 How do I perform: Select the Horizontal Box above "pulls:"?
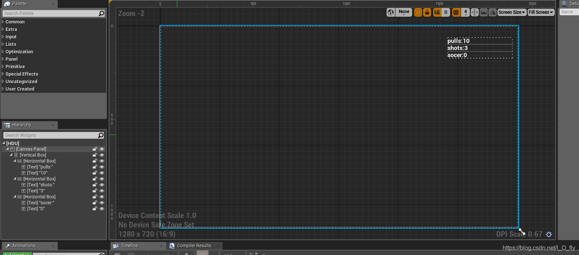(53, 161)
